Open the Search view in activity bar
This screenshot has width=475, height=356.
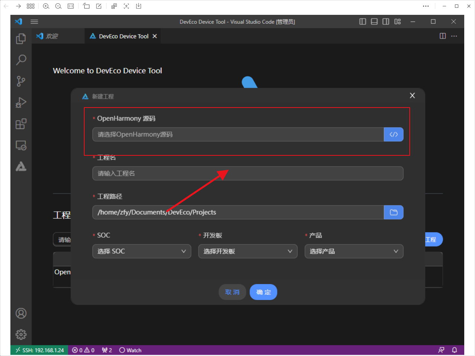[x=21, y=60]
